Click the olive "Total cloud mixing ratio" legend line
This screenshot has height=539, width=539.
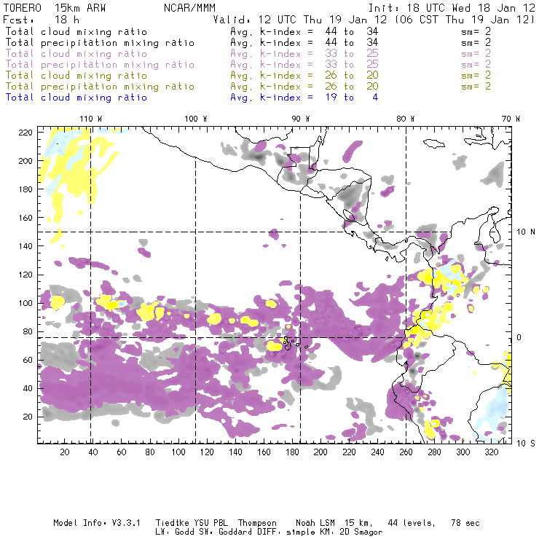tap(76, 75)
